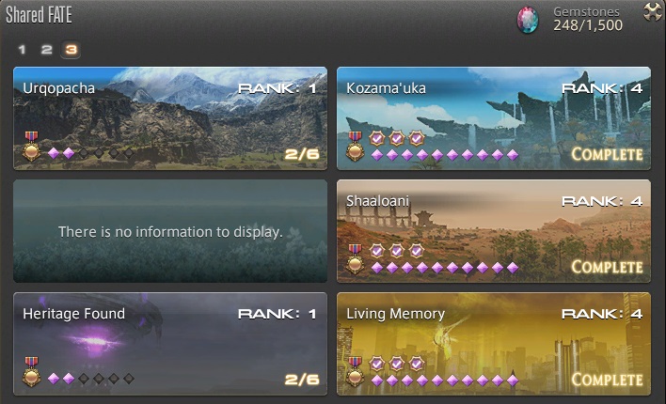Click third checkmark badge in Shaaloani
Screen dimensions: 666x404
tap(417, 251)
